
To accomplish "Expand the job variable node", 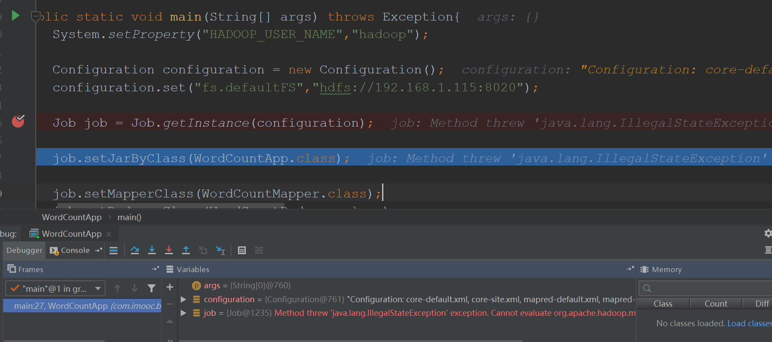I will [183, 313].
